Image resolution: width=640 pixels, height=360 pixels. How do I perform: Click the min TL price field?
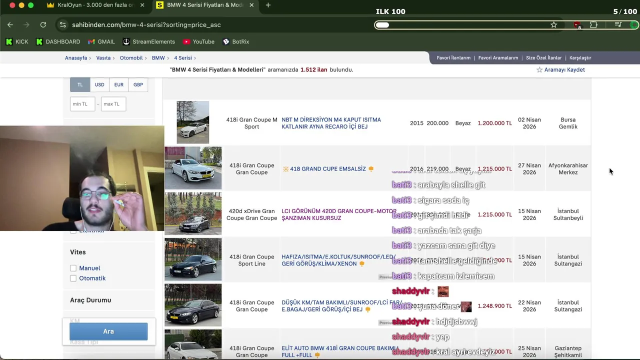tap(82, 104)
